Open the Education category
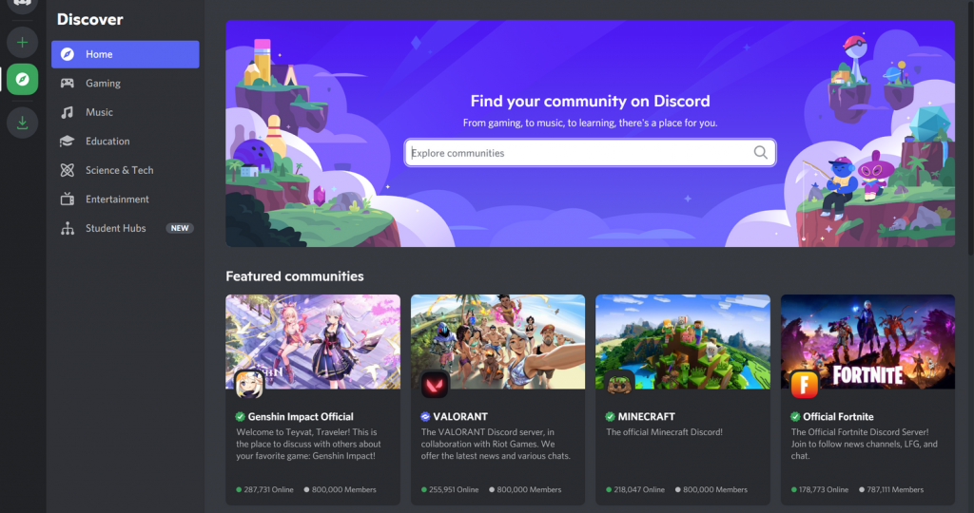The width and height of the screenshot is (974, 513). tap(126, 142)
